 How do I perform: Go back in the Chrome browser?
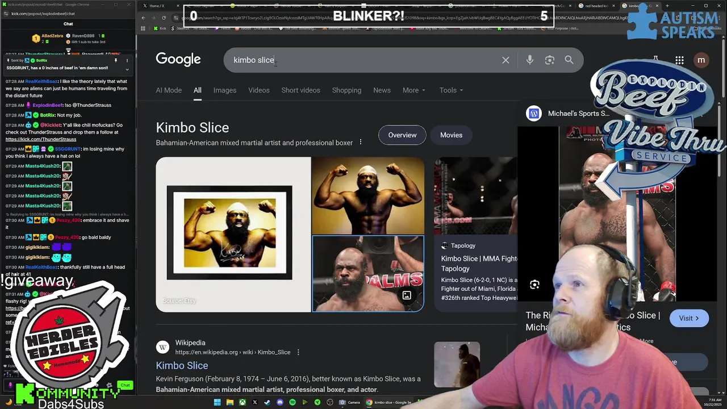coord(143,18)
